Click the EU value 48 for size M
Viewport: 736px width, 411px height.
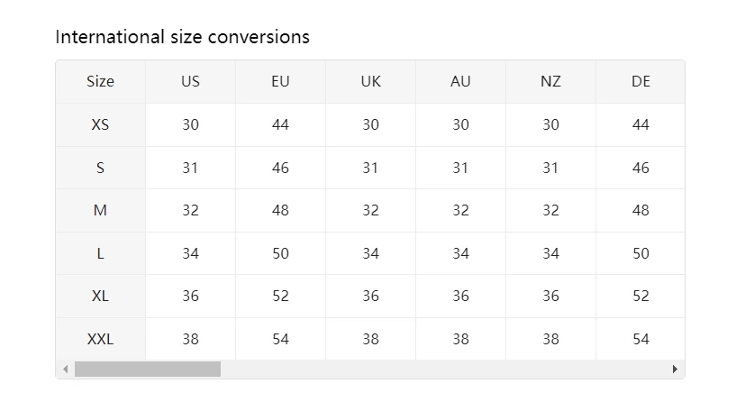pyautogui.click(x=280, y=210)
